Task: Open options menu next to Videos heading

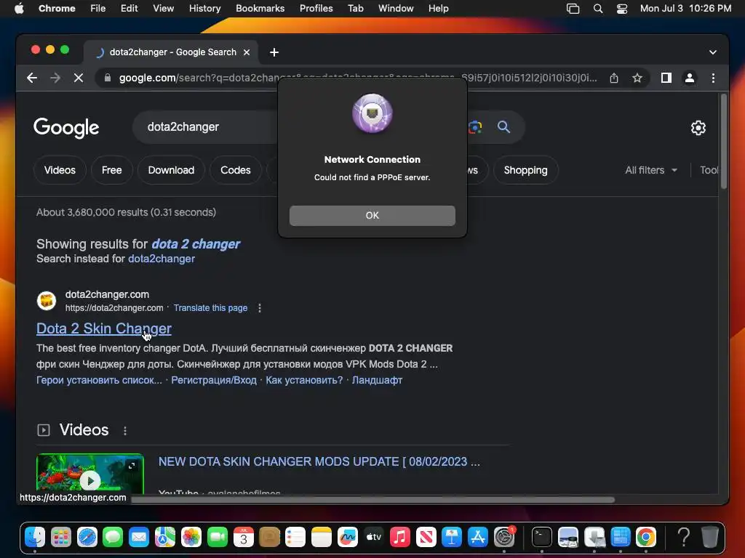Action: click(x=125, y=430)
